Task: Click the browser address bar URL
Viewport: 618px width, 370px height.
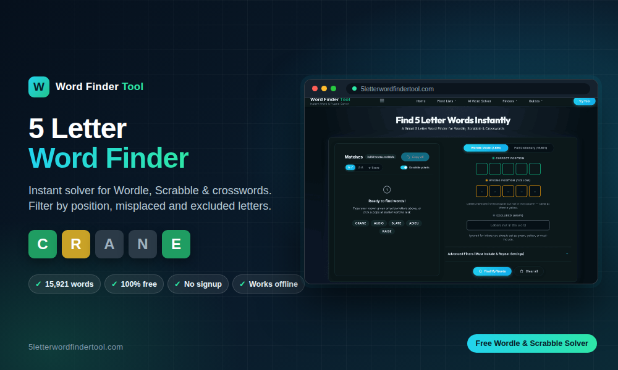Action: (x=397, y=89)
